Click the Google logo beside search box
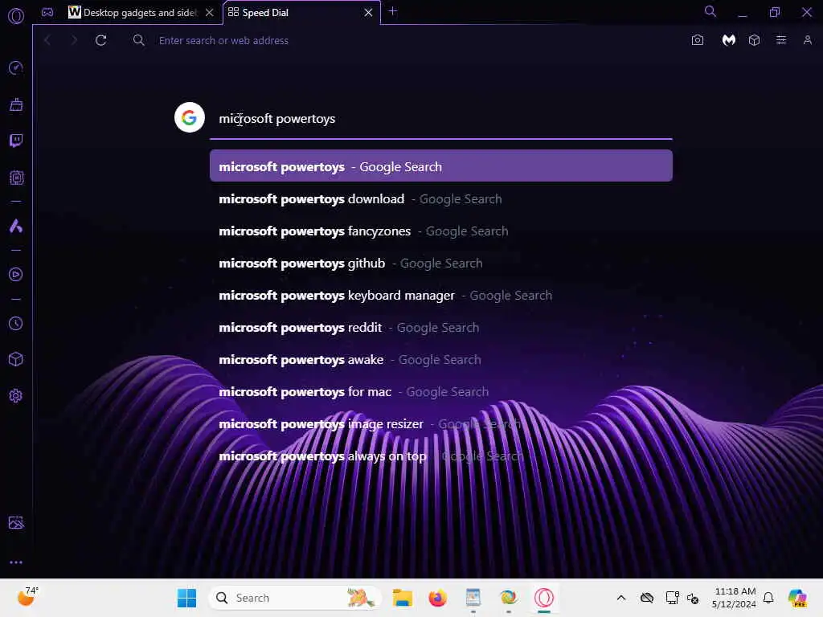Viewport: 823px width, 617px height. 190,117
